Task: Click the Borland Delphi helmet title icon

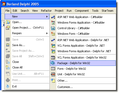Action: [x=4, y=4]
